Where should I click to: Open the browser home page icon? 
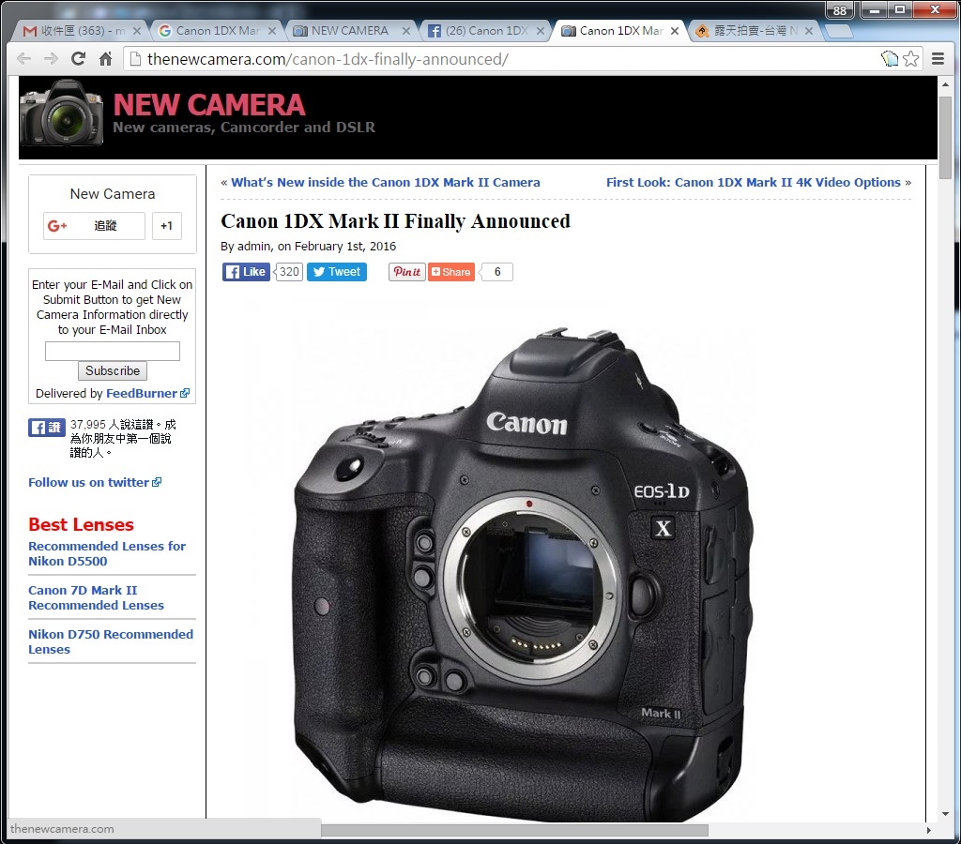pos(105,59)
